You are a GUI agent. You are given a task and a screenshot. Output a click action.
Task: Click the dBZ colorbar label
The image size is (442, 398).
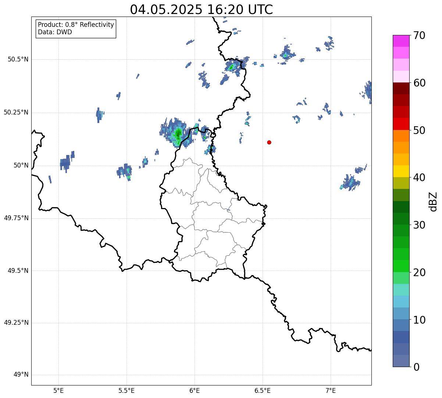tap(433, 201)
